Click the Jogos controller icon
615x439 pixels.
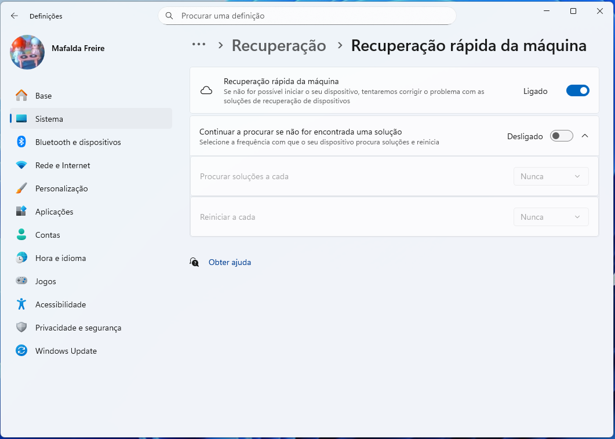coord(21,281)
